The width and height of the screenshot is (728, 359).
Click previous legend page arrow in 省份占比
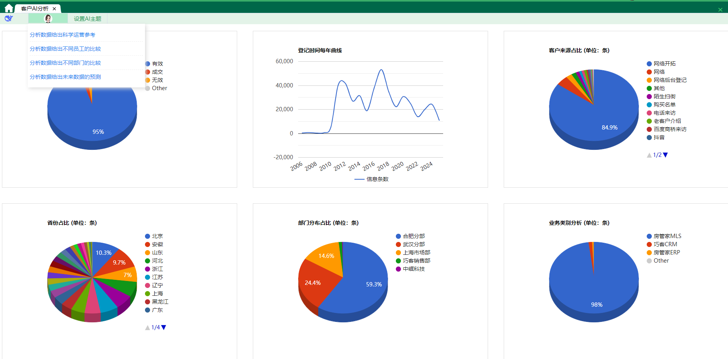click(147, 327)
